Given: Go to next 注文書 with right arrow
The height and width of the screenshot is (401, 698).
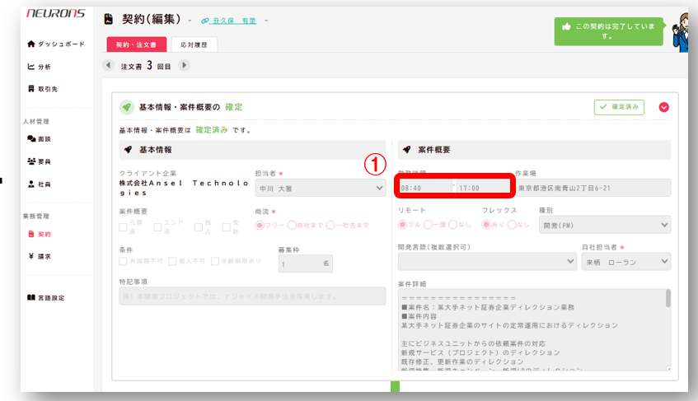Looking at the screenshot, I should click(x=184, y=65).
